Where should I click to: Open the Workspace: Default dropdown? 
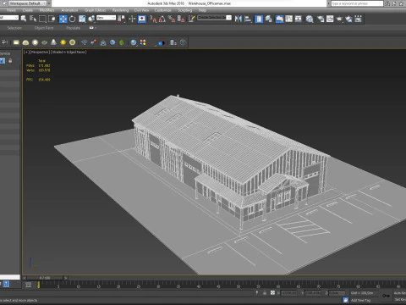[x=28, y=3]
